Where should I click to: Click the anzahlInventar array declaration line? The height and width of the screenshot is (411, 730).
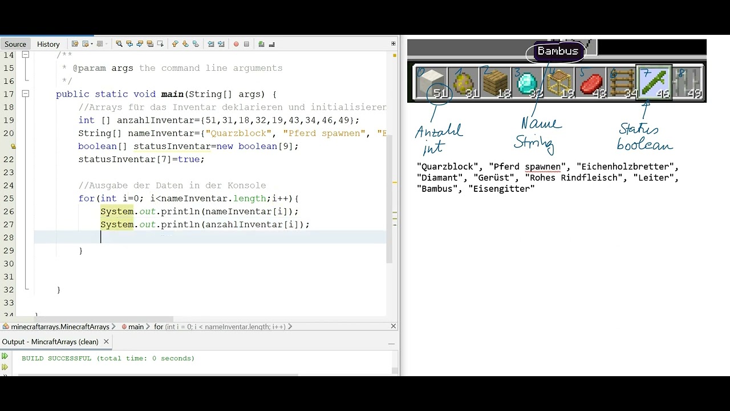click(219, 120)
